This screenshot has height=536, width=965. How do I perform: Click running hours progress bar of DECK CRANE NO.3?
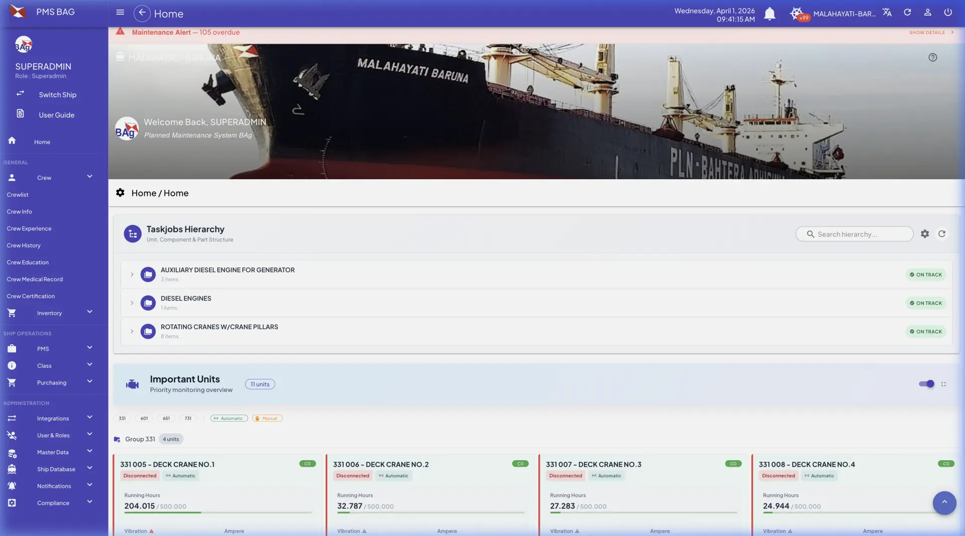pos(644,513)
